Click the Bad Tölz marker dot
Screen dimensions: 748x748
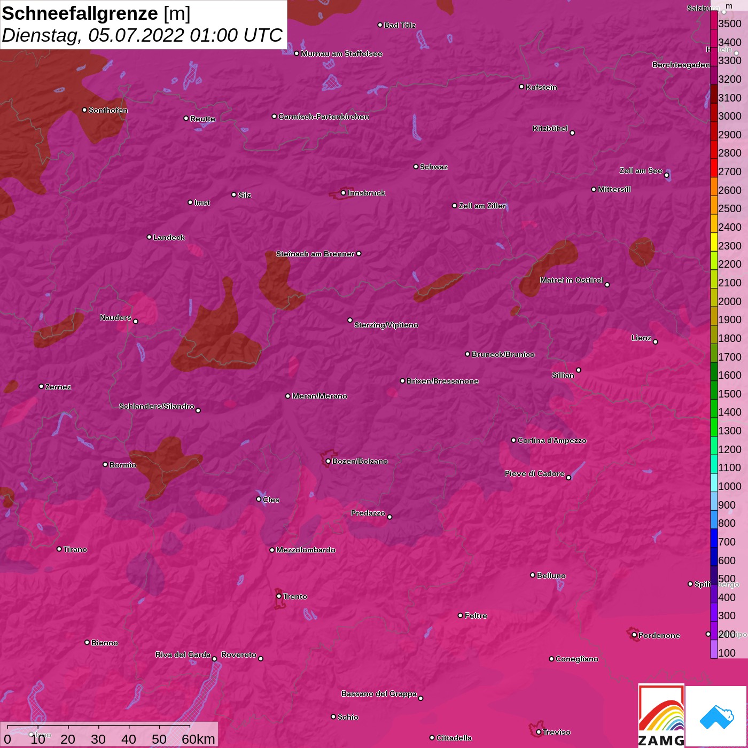[x=380, y=25]
